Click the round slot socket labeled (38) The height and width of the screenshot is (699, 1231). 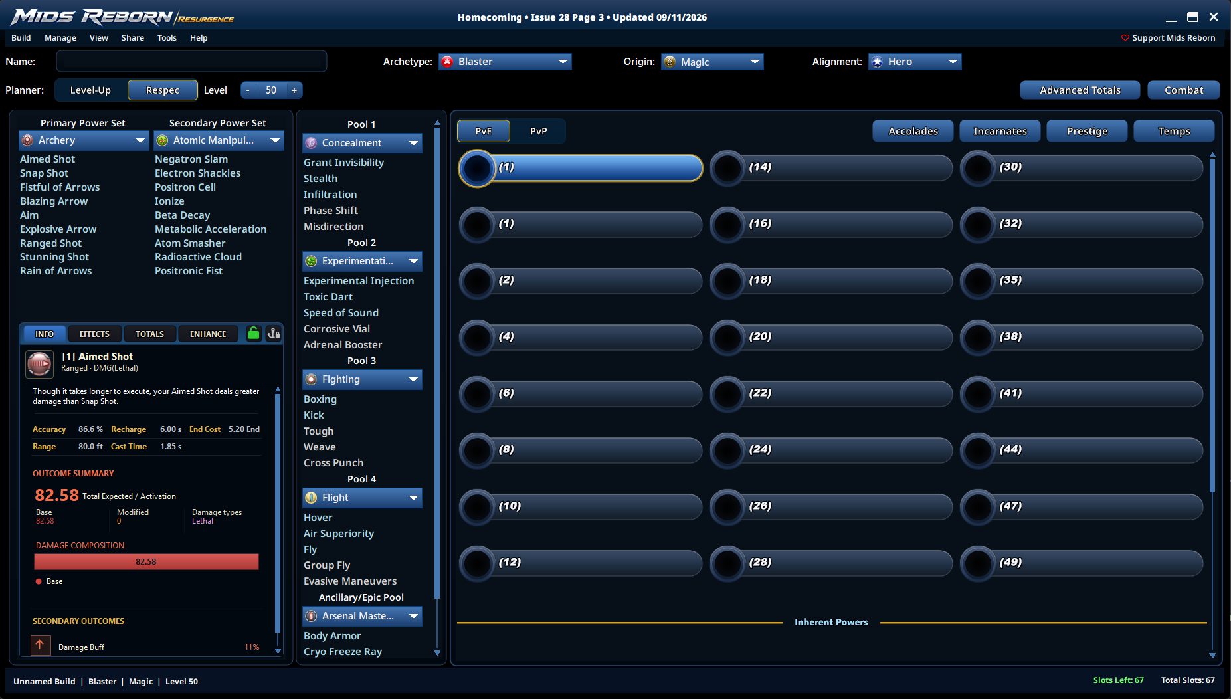coord(979,338)
